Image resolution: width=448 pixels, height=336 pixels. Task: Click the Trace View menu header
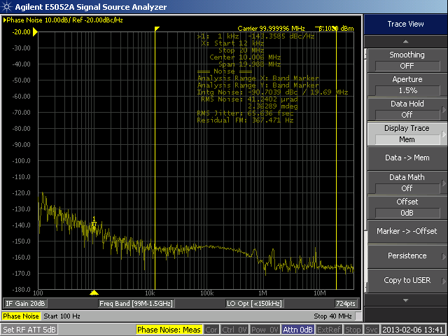(406, 24)
